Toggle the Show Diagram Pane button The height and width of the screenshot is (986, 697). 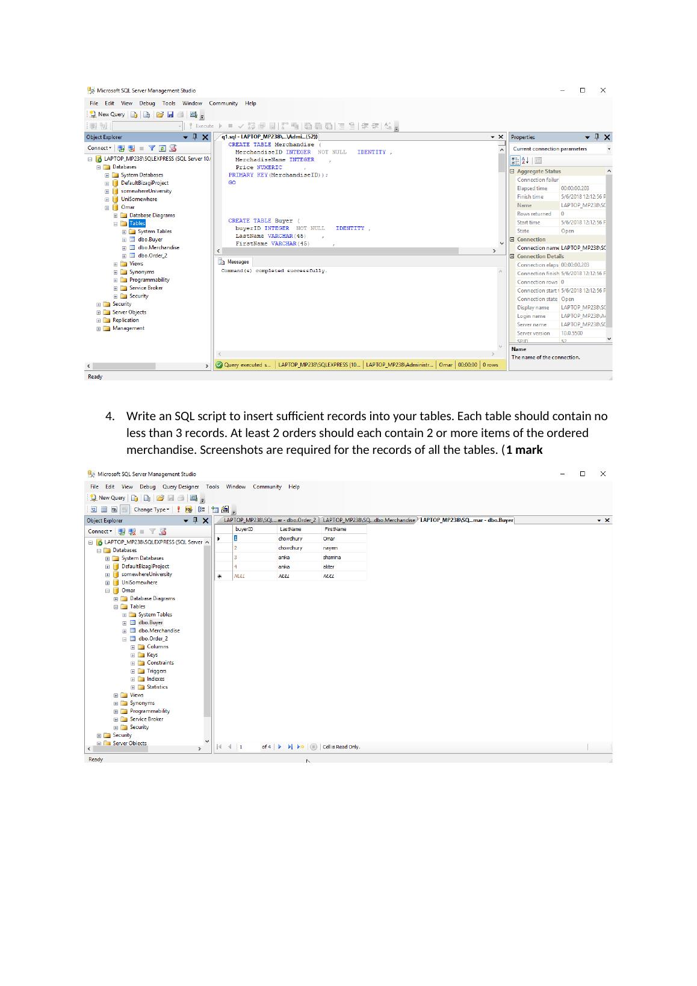coord(94,509)
